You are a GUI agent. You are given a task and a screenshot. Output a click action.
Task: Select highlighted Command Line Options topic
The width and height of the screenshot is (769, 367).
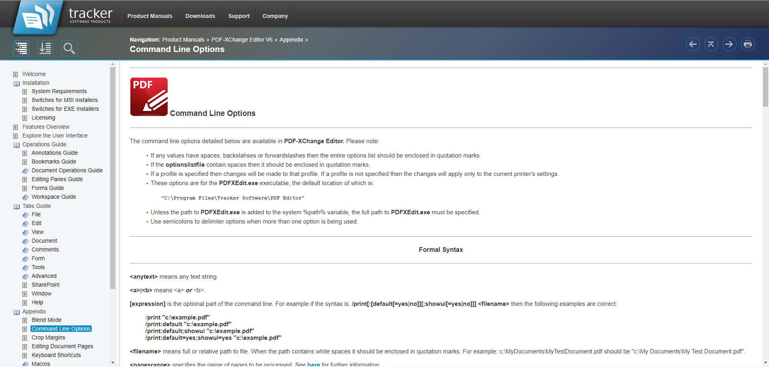(x=61, y=329)
